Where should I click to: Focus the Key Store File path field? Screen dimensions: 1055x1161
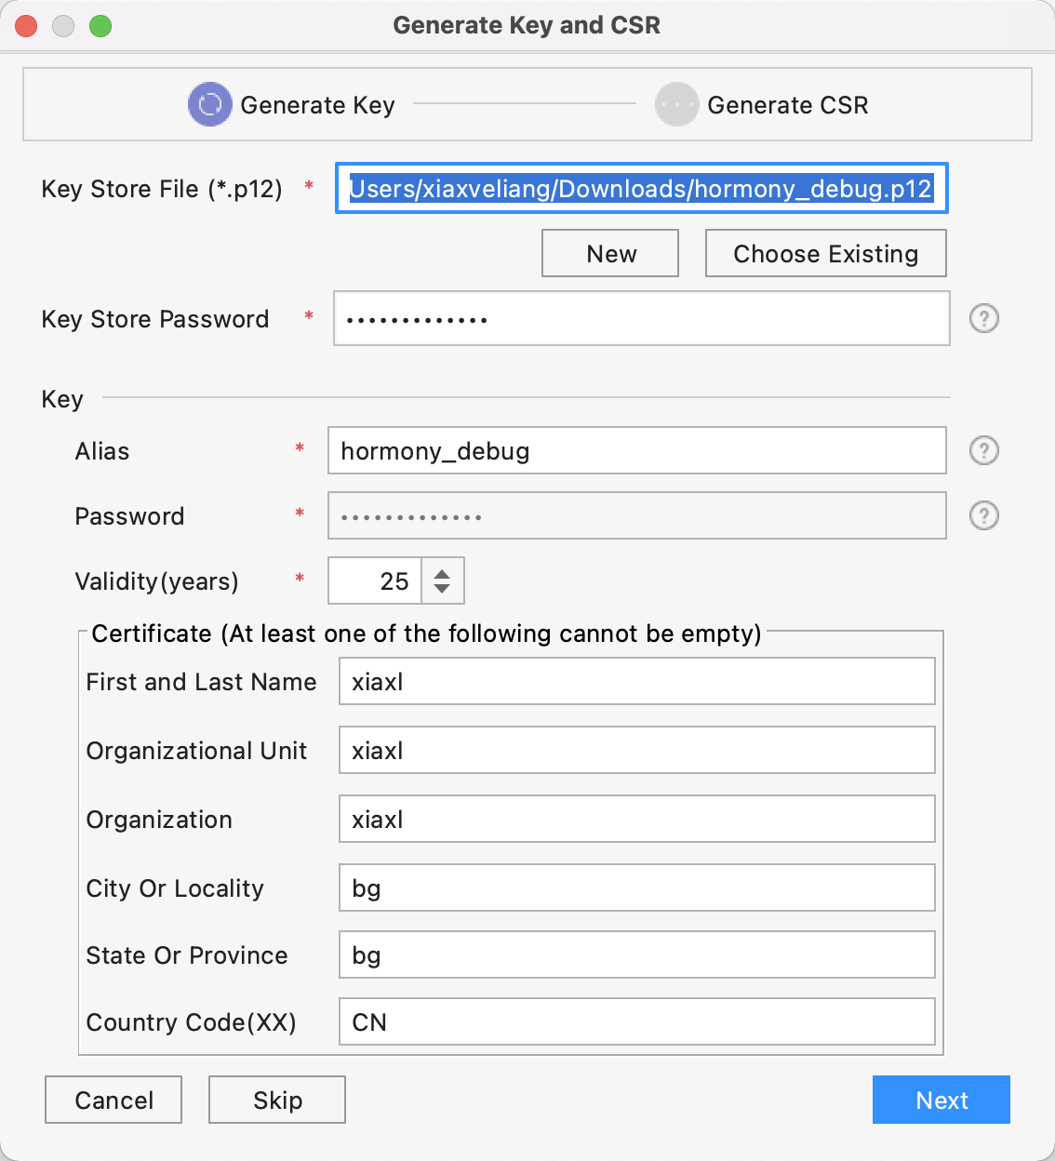[641, 188]
